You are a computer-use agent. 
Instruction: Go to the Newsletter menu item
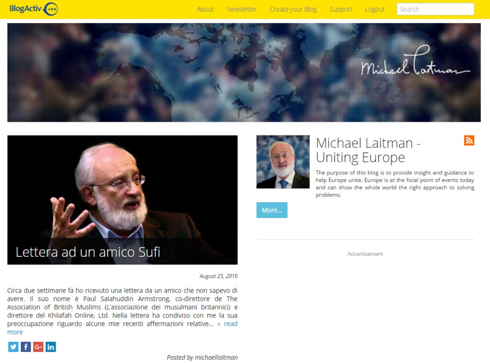pos(242,10)
